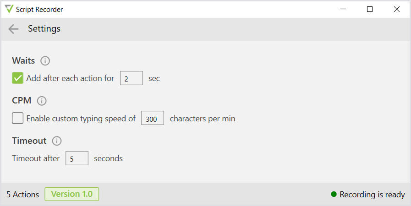Click the timeout seconds input field

[77, 158]
